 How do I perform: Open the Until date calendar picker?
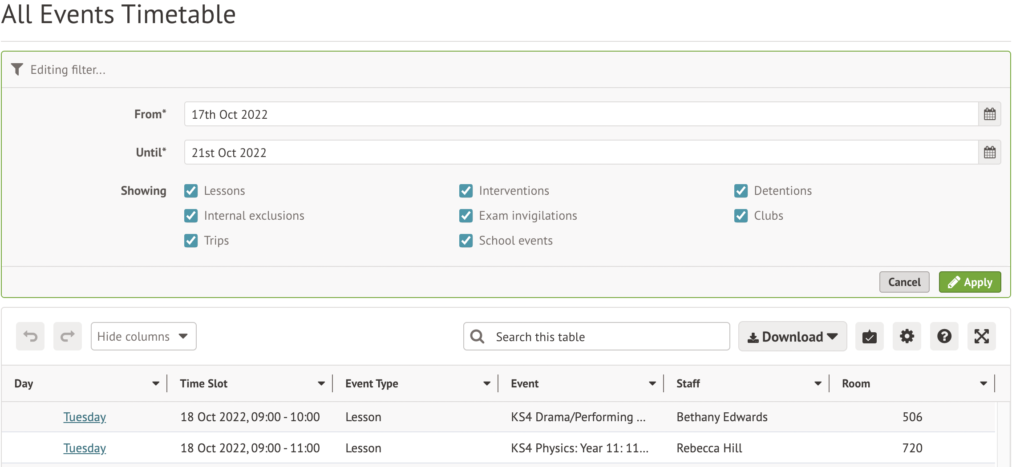[989, 153]
